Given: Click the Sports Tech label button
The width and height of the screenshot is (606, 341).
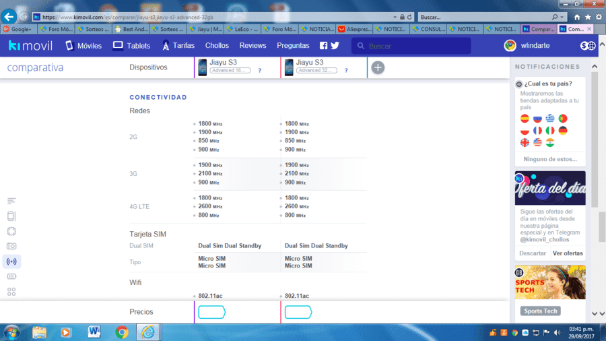Looking at the screenshot, I should (540, 311).
